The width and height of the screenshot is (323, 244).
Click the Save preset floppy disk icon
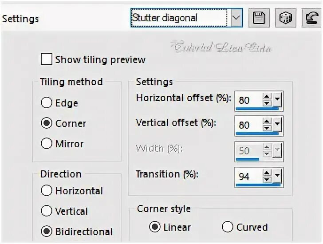point(259,18)
